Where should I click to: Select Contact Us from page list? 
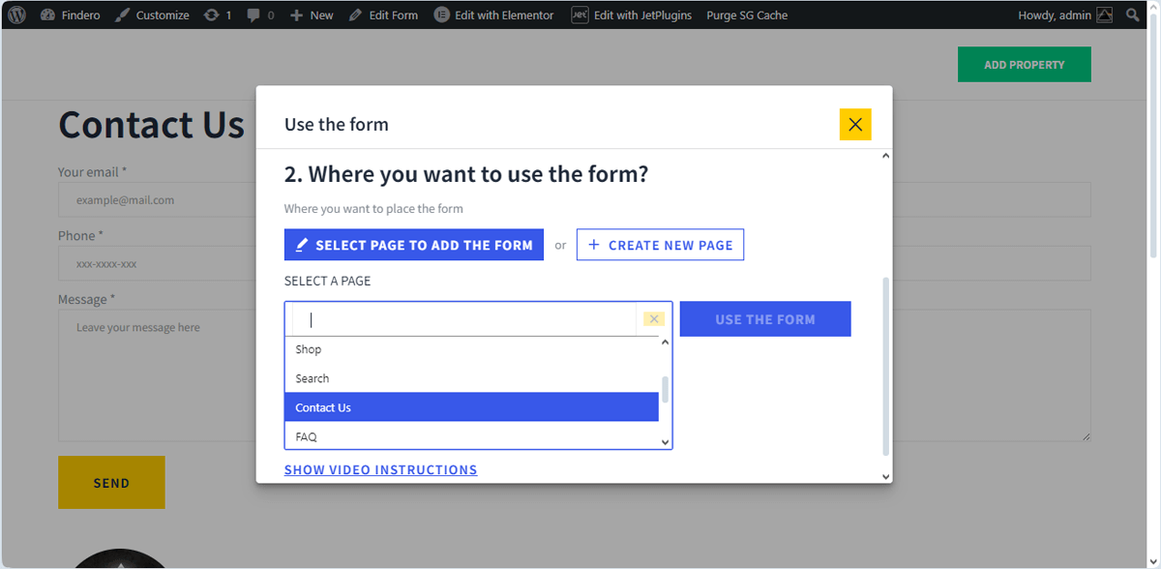coord(471,407)
